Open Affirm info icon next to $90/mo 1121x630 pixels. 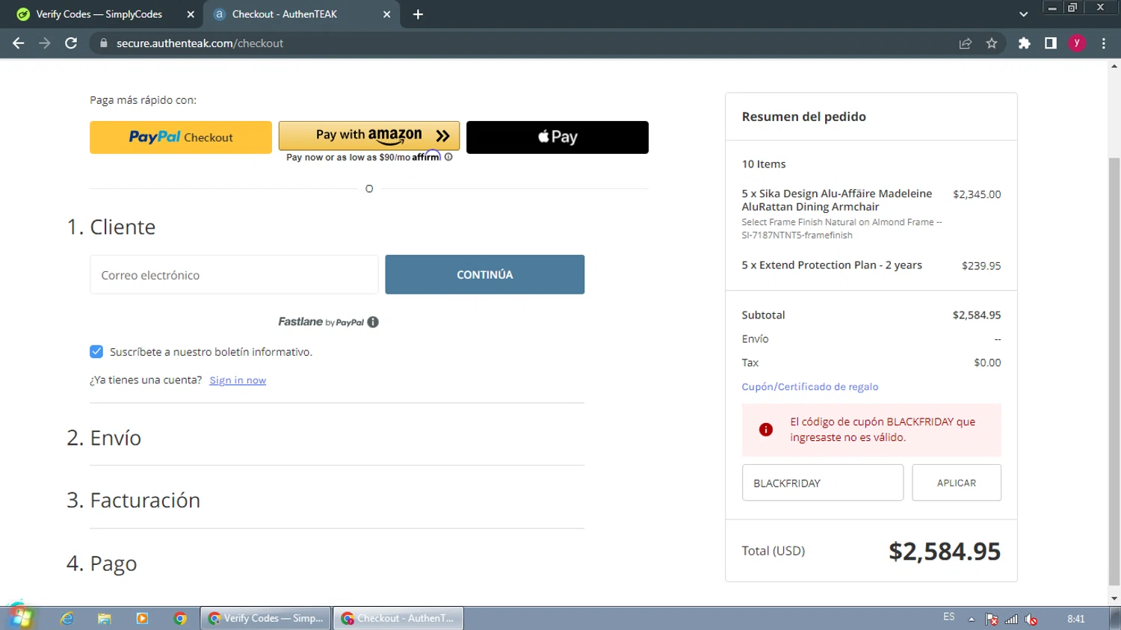(448, 157)
